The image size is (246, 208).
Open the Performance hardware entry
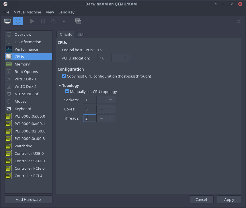(29, 49)
